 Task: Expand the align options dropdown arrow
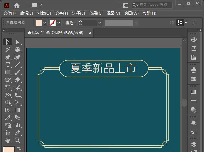click(186, 23)
